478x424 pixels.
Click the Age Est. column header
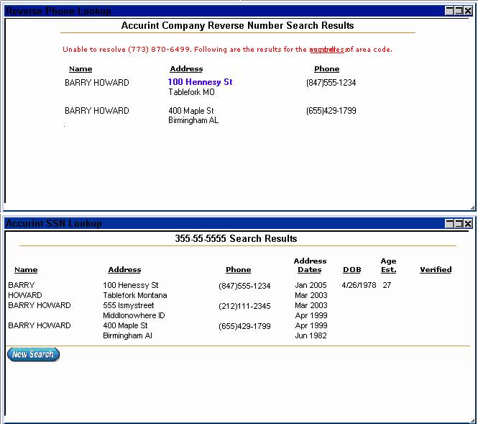pyautogui.click(x=388, y=265)
